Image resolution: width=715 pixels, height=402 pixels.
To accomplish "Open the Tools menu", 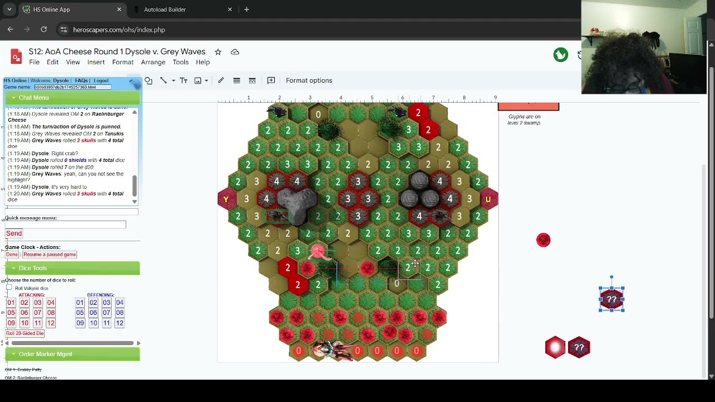I will [x=180, y=62].
